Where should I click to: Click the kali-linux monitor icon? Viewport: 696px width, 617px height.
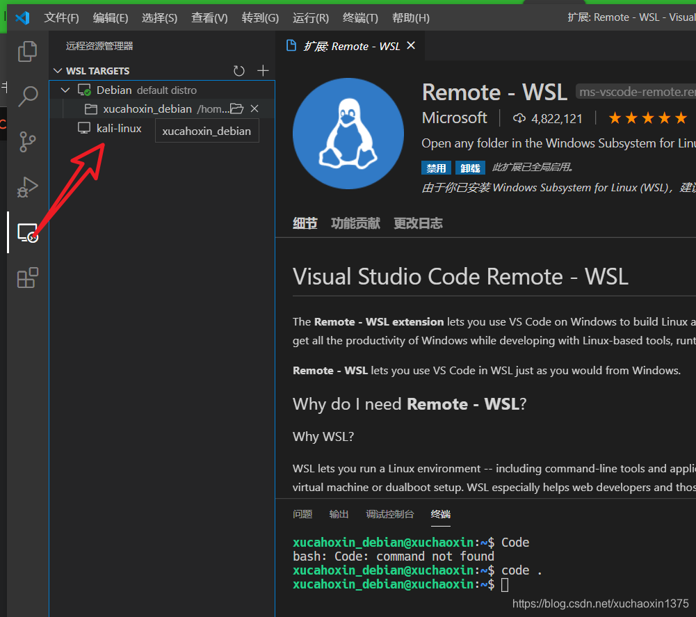coord(84,129)
